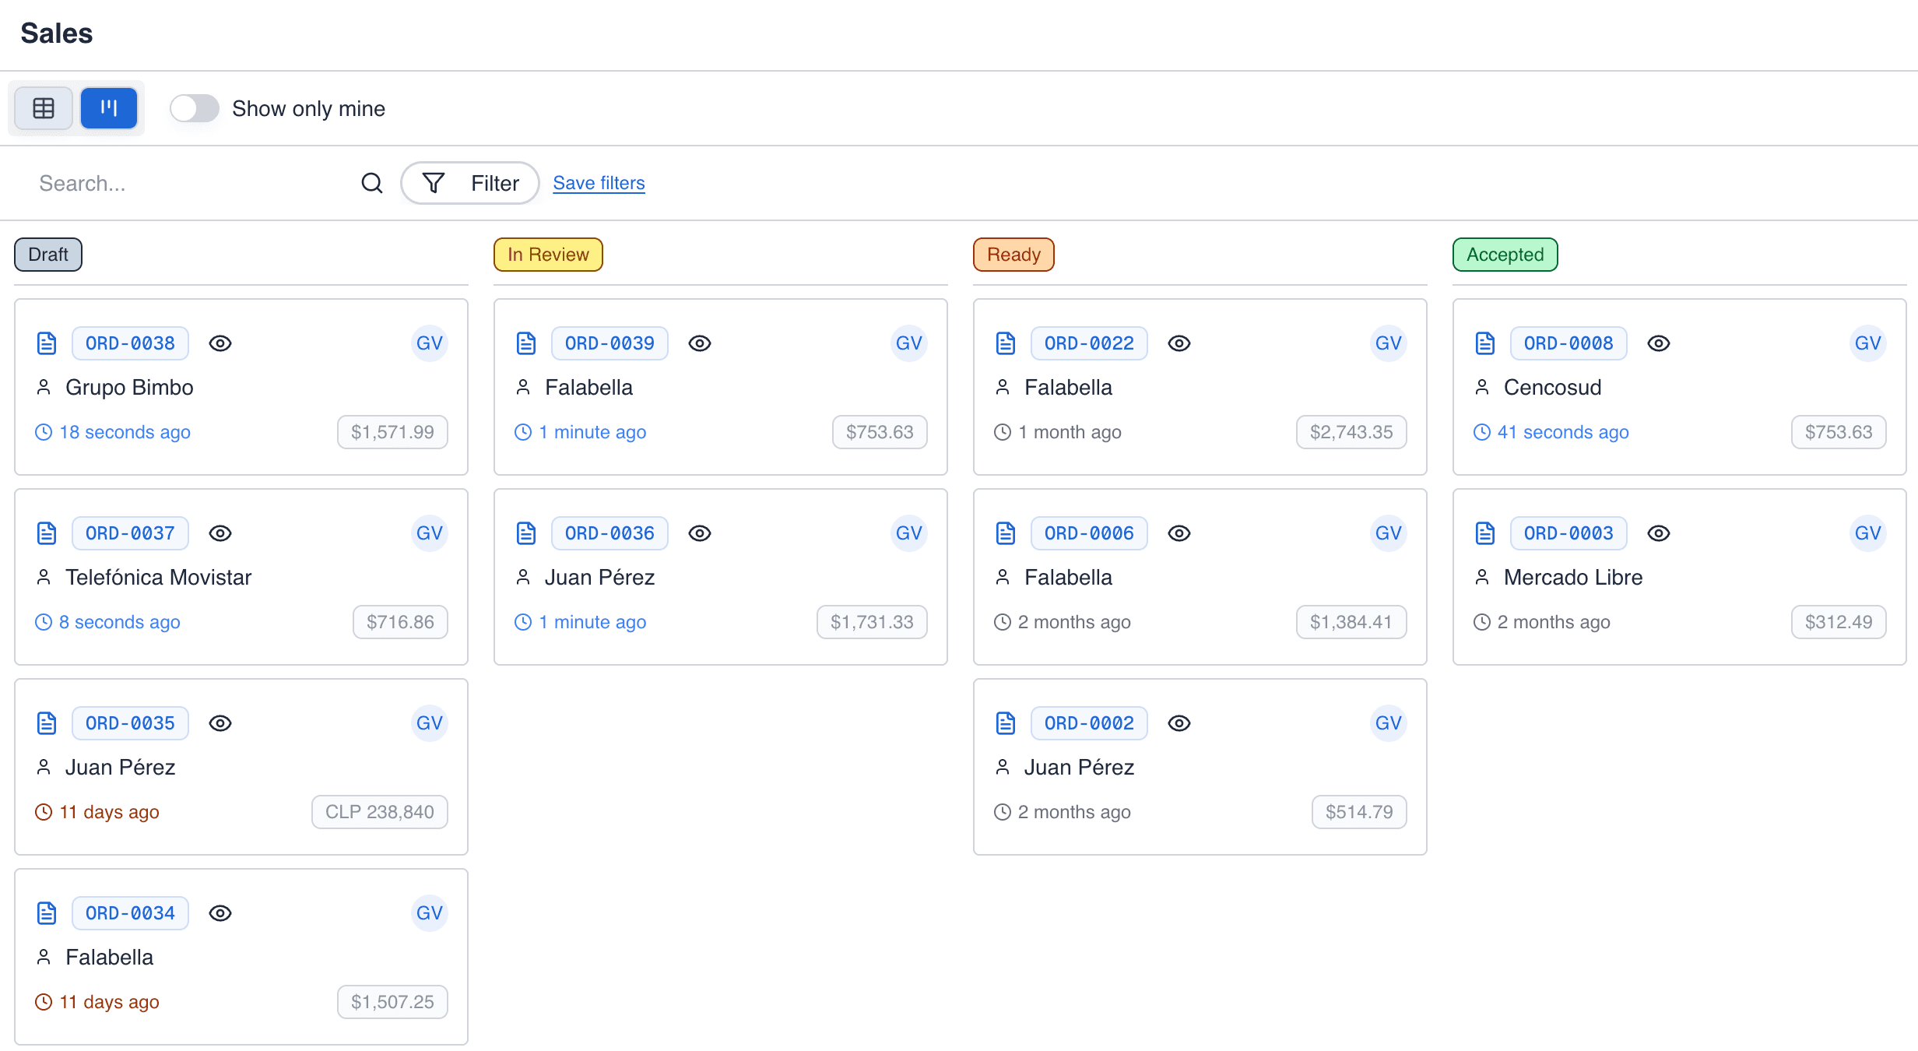Click the document icon on the Grupo Bimbo card
The height and width of the screenshot is (1051, 1918).
point(47,343)
